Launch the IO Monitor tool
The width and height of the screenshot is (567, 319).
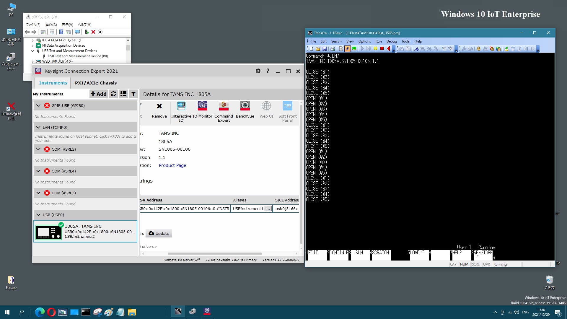click(x=202, y=110)
